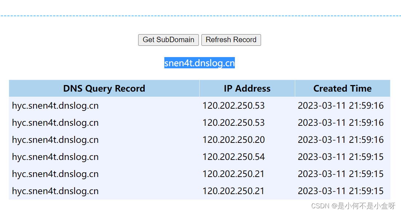Click created time in the 120.202.250.20 row
This screenshot has width=401, height=213.
click(341, 140)
